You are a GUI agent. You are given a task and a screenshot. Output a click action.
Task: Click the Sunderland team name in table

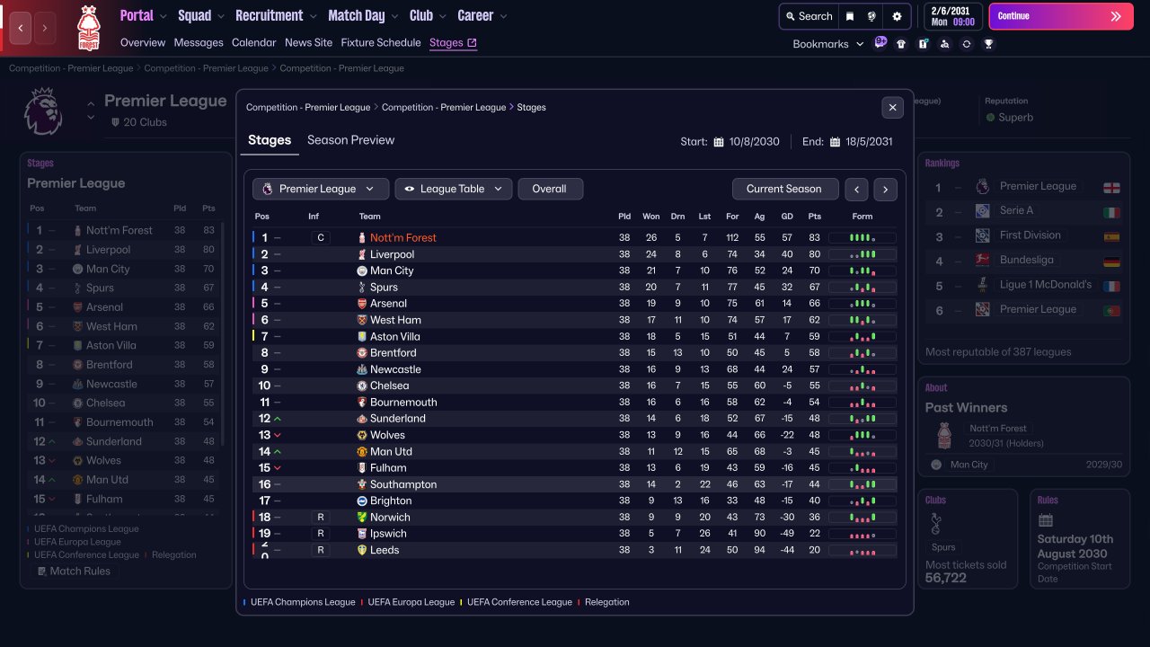(x=398, y=419)
